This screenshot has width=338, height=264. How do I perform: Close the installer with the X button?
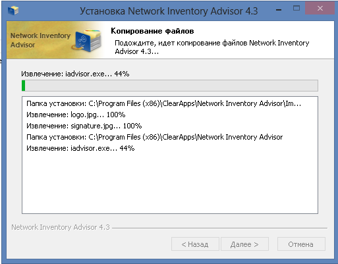[x=320, y=9]
